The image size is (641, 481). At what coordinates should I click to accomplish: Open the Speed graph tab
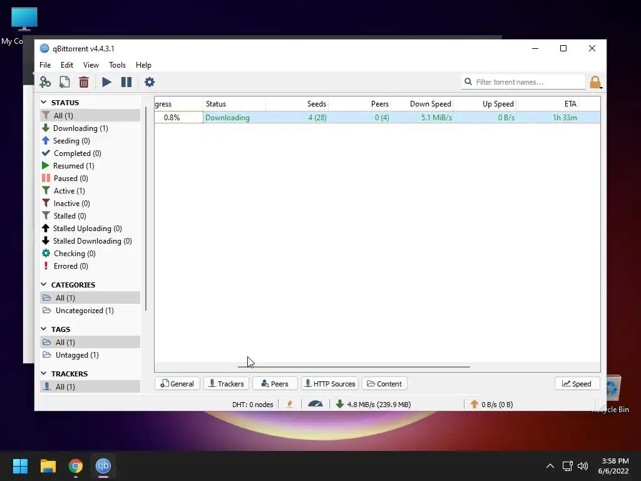tap(577, 384)
